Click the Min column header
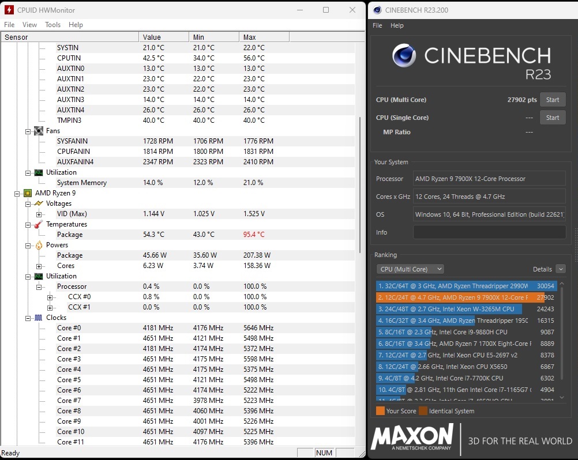The height and width of the screenshot is (460, 578). tap(214, 37)
